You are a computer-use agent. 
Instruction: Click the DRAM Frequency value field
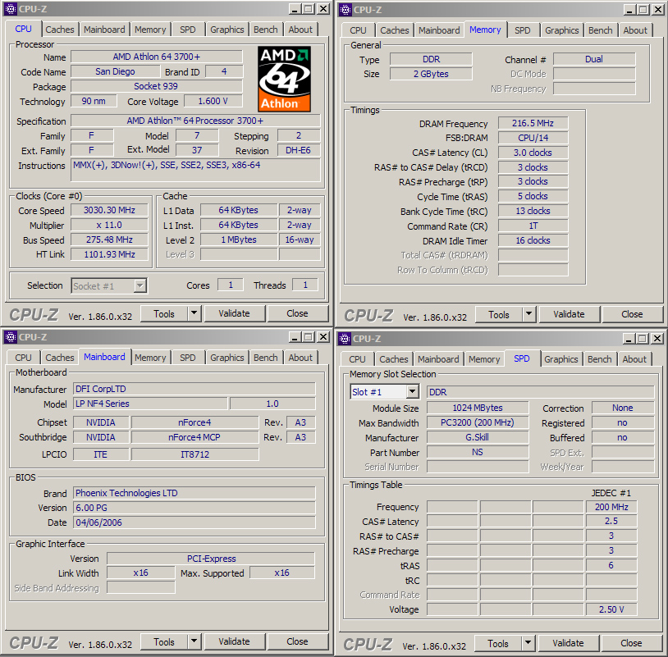tap(533, 124)
